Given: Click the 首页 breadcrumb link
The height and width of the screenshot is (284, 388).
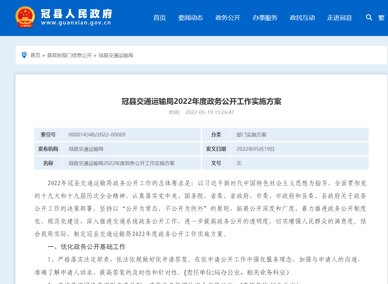Looking at the screenshot, I should (35, 55).
